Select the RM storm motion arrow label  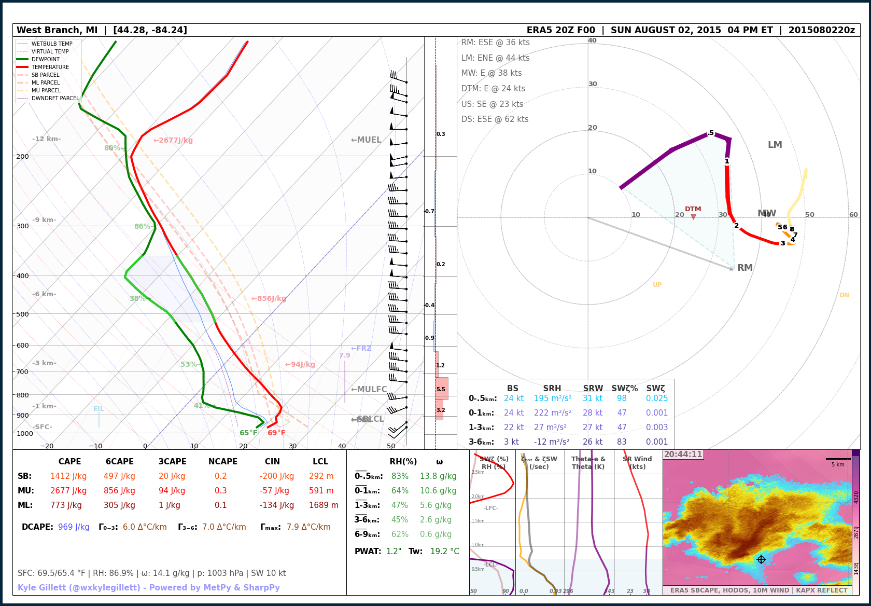(x=745, y=268)
